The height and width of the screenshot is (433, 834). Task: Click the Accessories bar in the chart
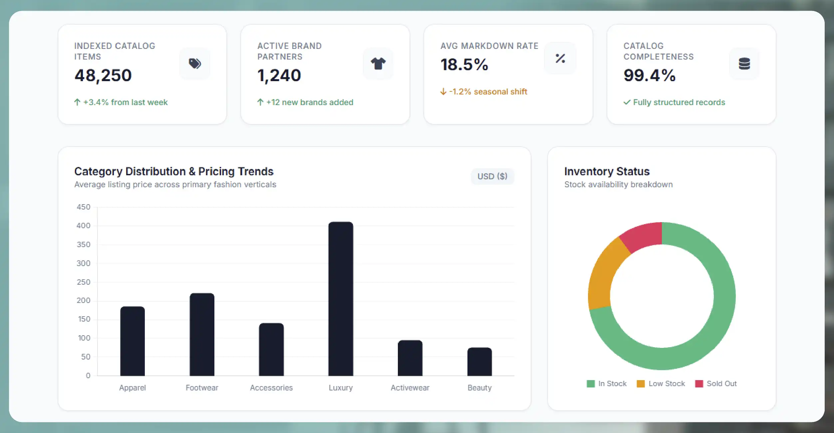[x=271, y=349]
